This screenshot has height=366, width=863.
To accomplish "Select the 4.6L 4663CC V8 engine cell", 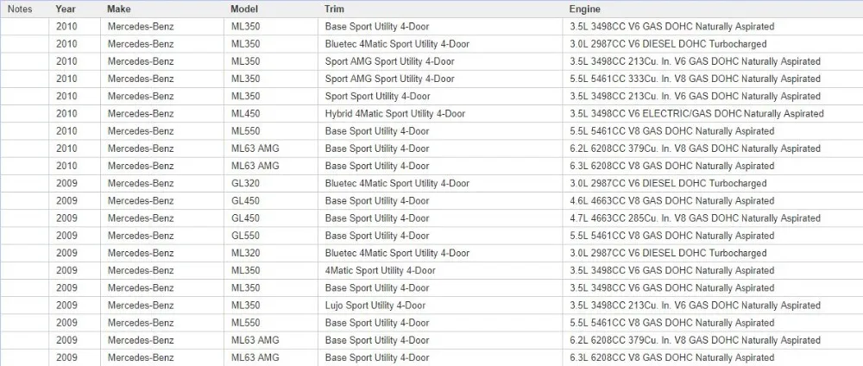I will coord(713,201).
